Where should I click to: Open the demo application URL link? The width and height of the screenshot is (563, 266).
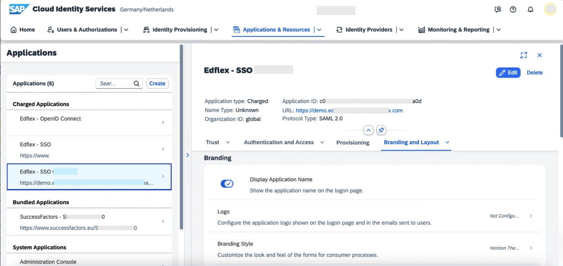[349, 111]
